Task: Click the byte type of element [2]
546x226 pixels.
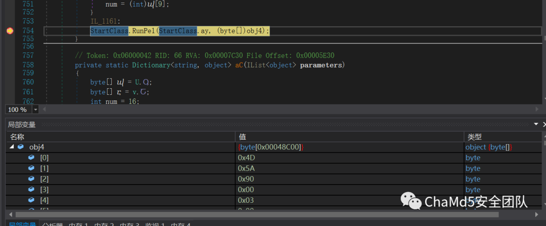Action: [x=473, y=179]
